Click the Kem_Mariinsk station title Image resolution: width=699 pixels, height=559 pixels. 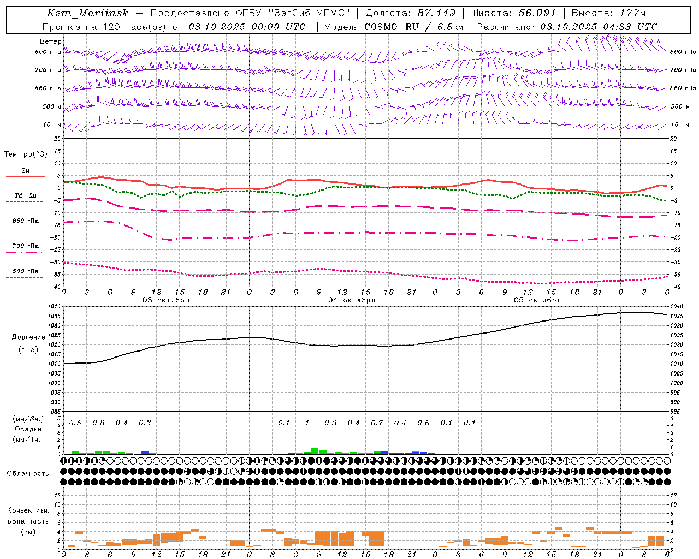point(87,13)
